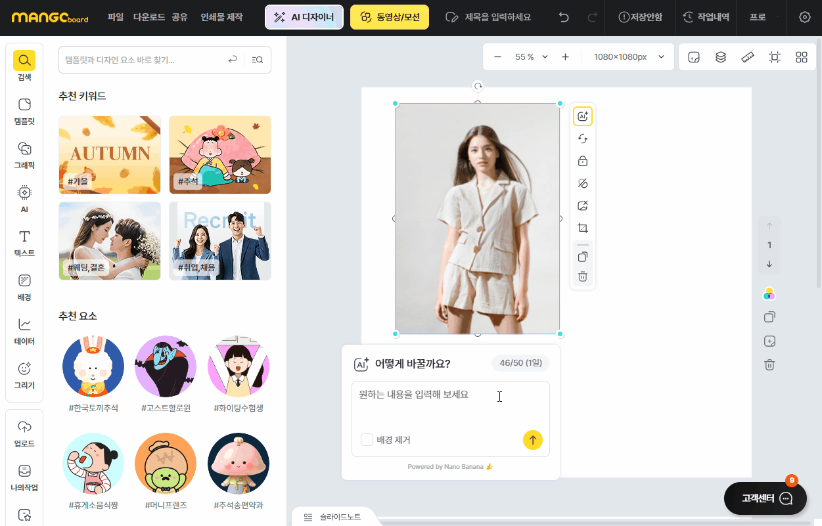
Task: Switch to the 템플릿 sidebar tab
Action: point(24,111)
